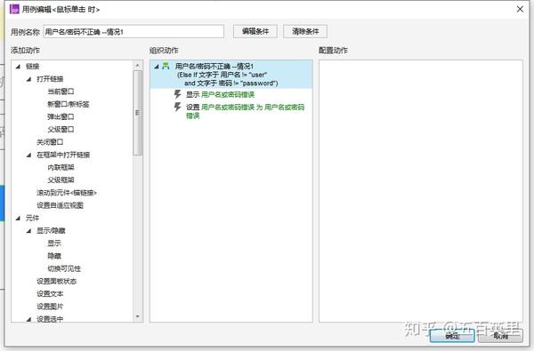This screenshot has height=351, width=534.
Task: Select the 内联框架 action
Action: 61,167
